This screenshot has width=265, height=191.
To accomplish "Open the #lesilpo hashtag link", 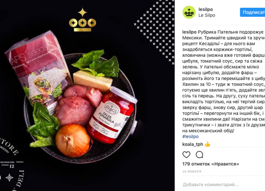I will coord(191,136).
